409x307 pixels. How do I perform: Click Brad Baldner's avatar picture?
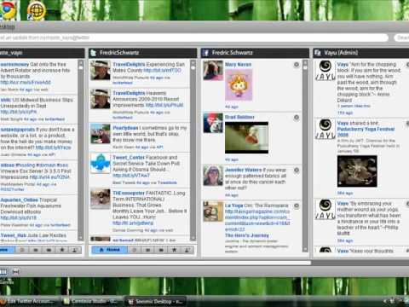point(213,123)
